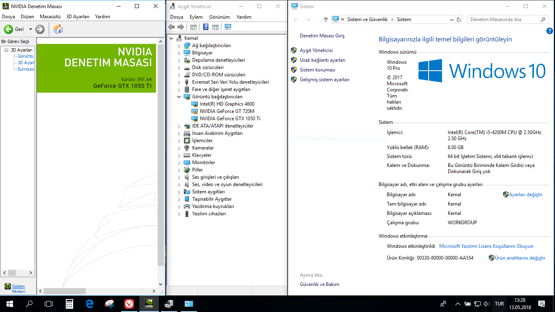Open the Sistem Bilgileri link
555x312 pixels.
click(x=18, y=289)
